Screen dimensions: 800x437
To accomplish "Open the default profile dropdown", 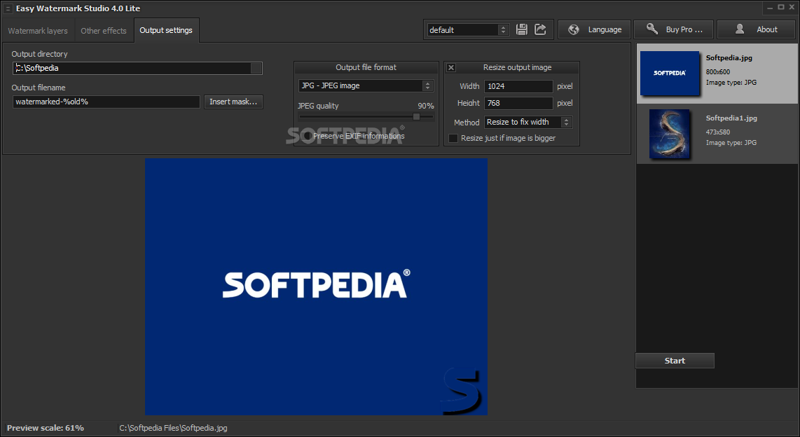I will 468,30.
